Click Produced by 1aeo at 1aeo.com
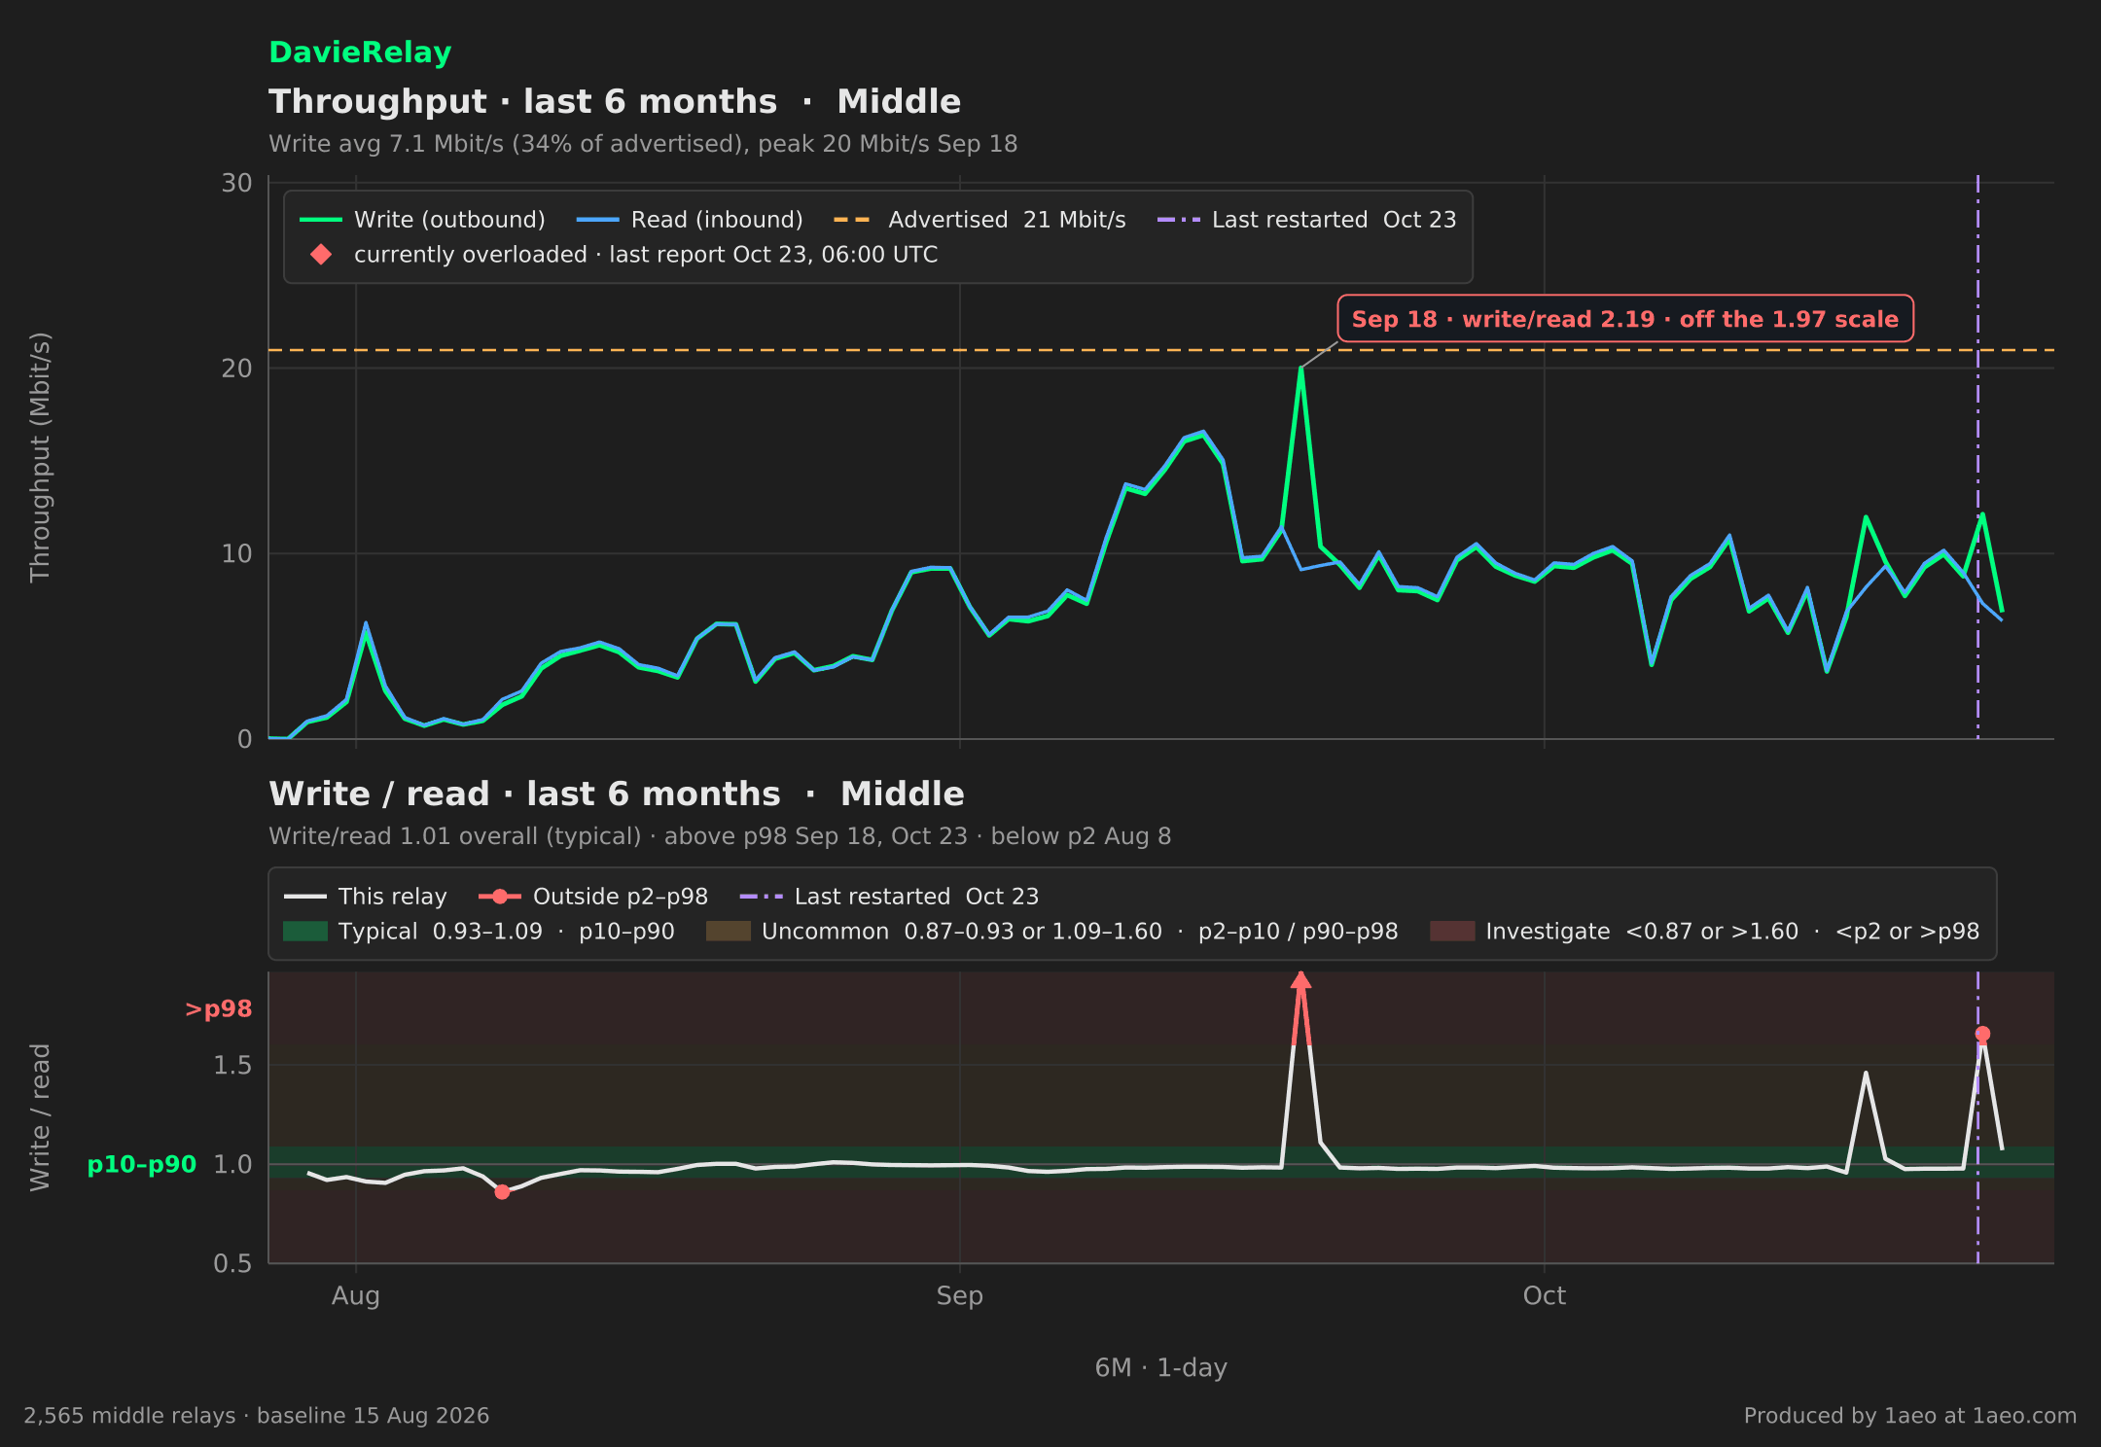 (1910, 1416)
